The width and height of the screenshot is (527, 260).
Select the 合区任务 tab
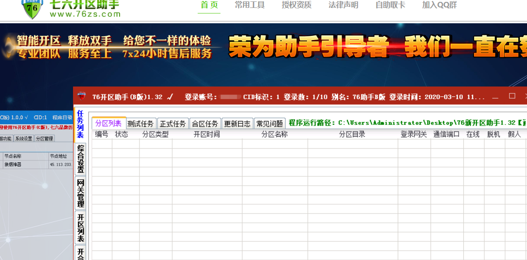tap(205, 124)
